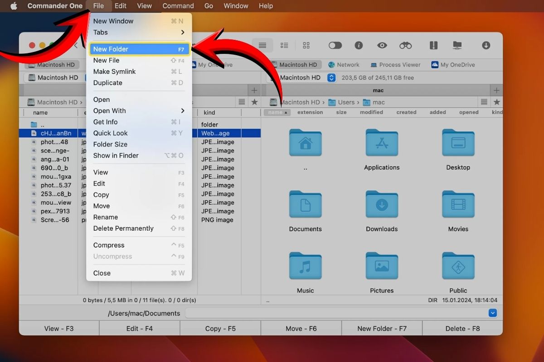Open the network connections computer icon
Screen dimensions: 544x362
point(457,45)
